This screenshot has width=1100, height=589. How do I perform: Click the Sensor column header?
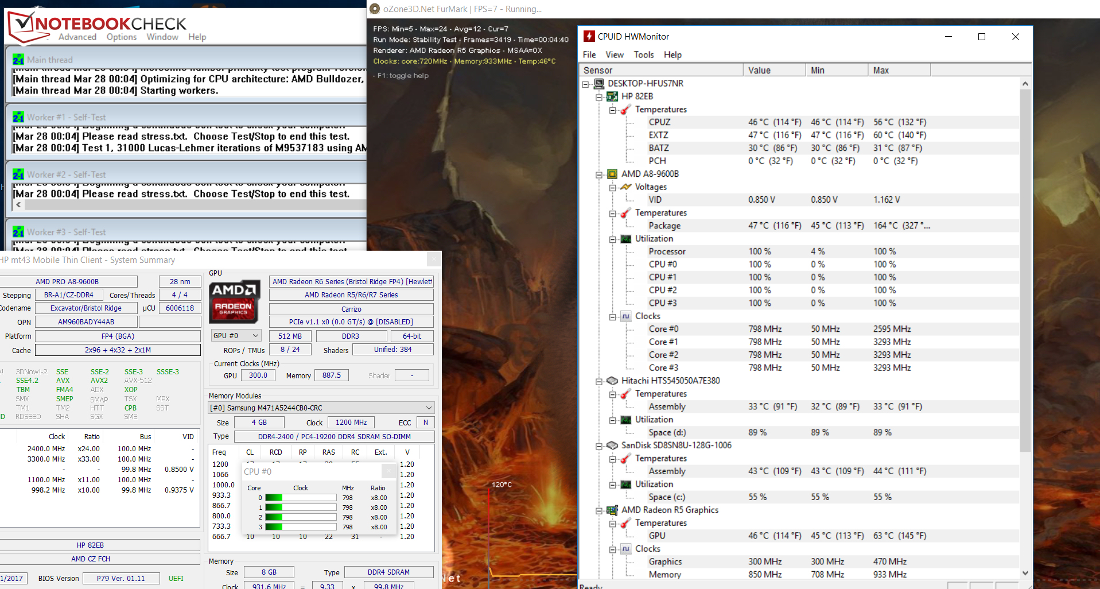click(x=661, y=70)
